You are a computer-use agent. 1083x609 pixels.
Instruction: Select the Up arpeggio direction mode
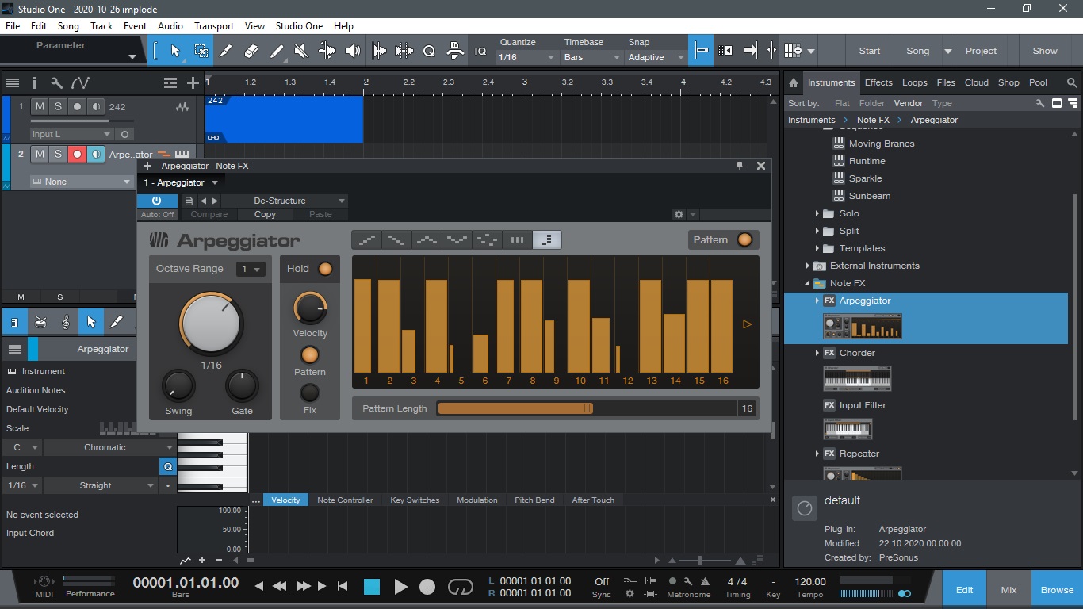pos(366,239)
